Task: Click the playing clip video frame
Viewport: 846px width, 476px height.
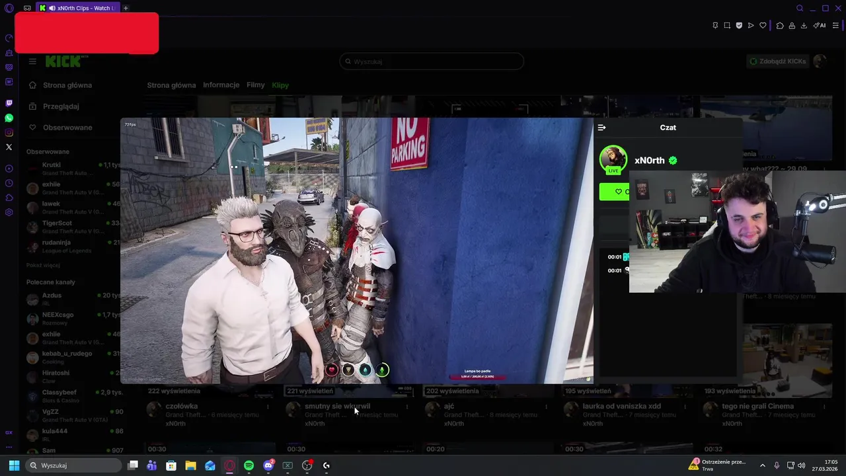Action: 357,251
